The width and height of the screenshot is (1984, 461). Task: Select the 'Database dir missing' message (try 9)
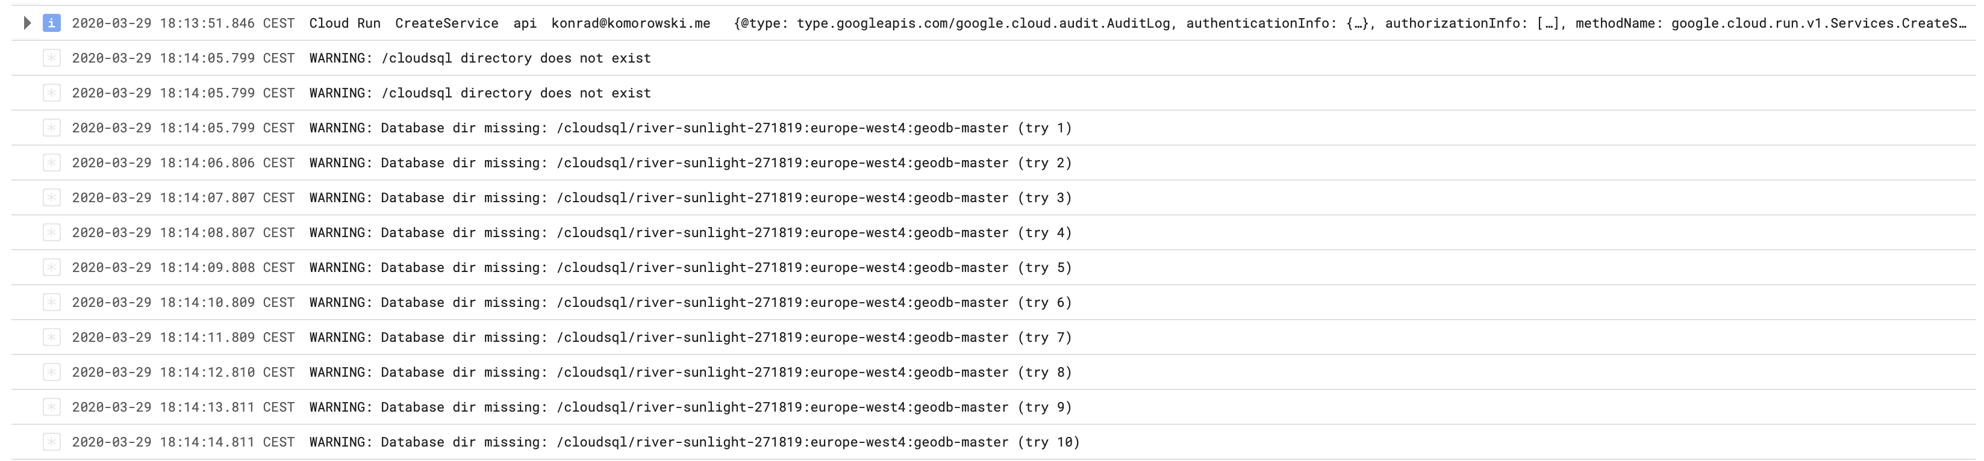[691, 407]
